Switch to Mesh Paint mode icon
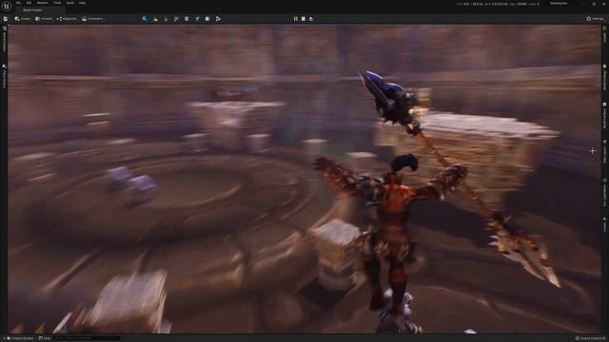Image resolution: width=609 pixels, height=342 pixels. 176,19
